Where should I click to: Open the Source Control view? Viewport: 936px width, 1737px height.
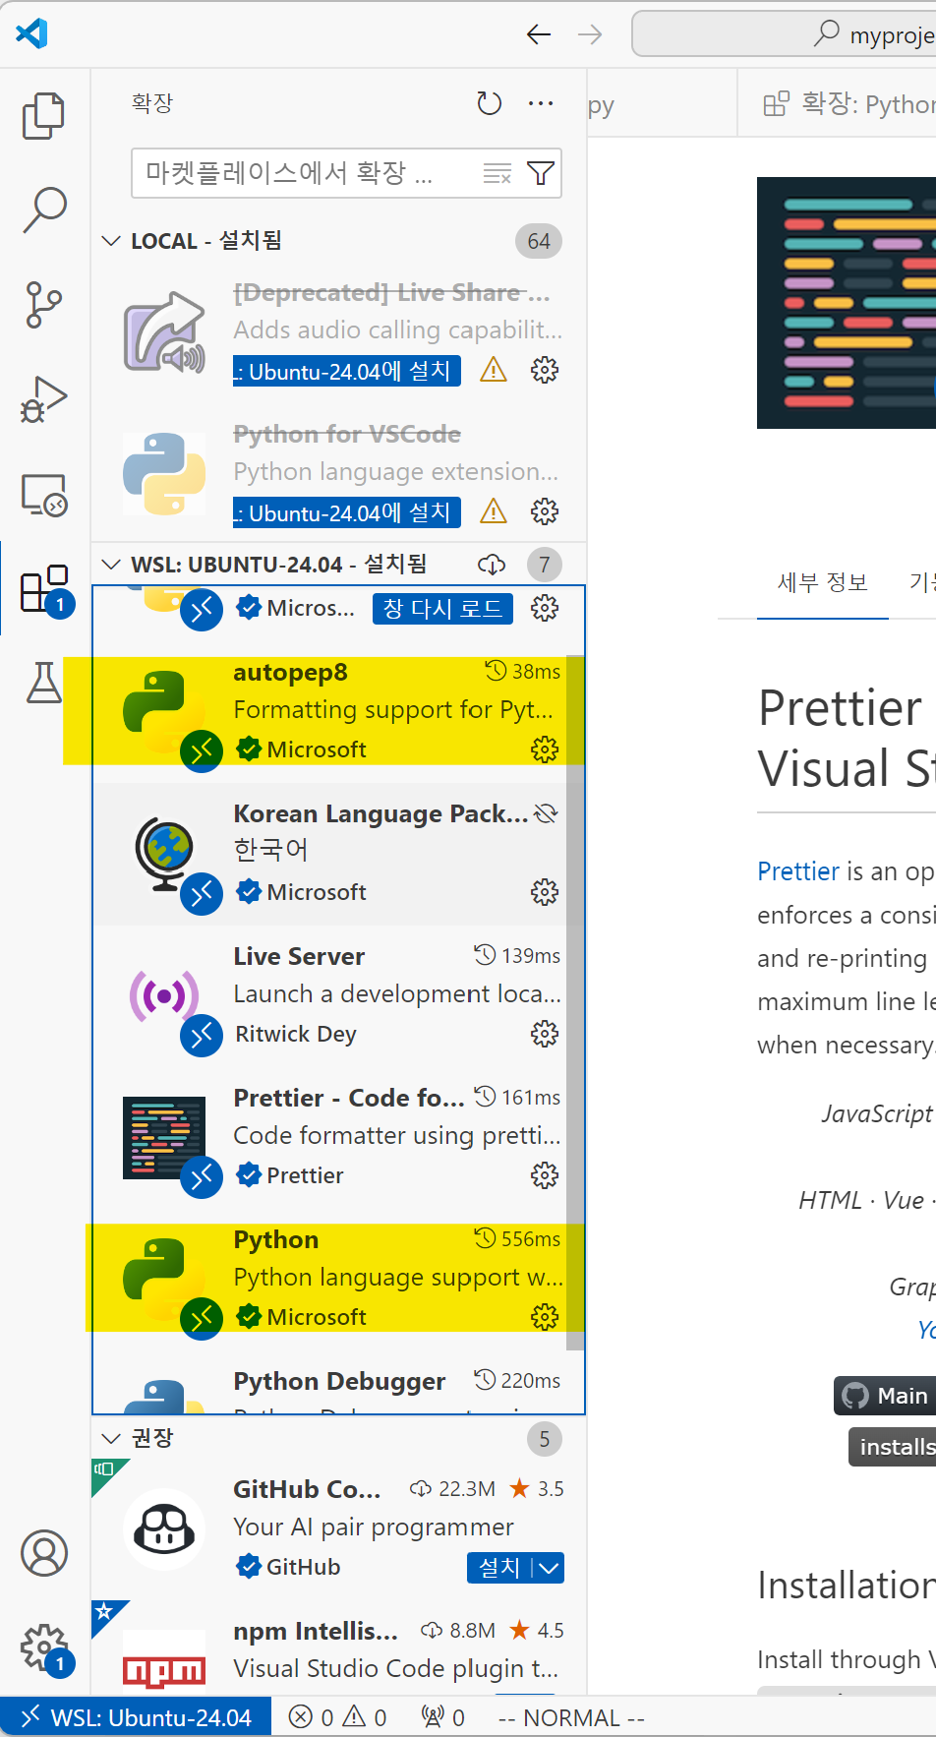(43, 305)
